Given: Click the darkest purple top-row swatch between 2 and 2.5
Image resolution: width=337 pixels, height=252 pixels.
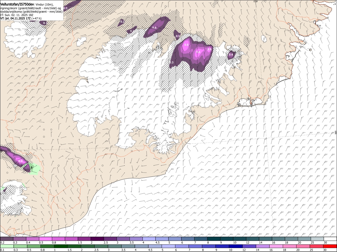Looking at the screenshot, I should (97, 239).
